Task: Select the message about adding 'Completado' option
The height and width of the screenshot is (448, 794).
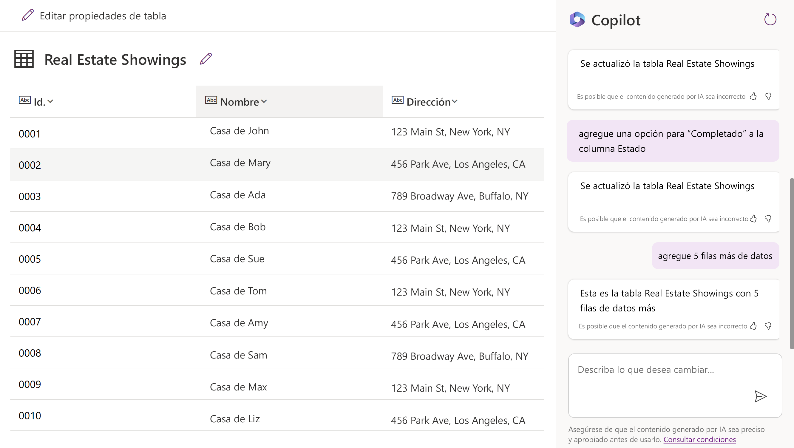Action: tap(673, 141)
